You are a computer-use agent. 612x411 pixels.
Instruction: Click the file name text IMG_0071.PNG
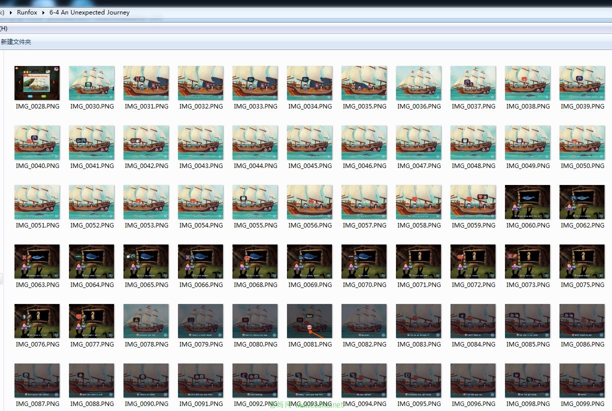coord(419,285)
